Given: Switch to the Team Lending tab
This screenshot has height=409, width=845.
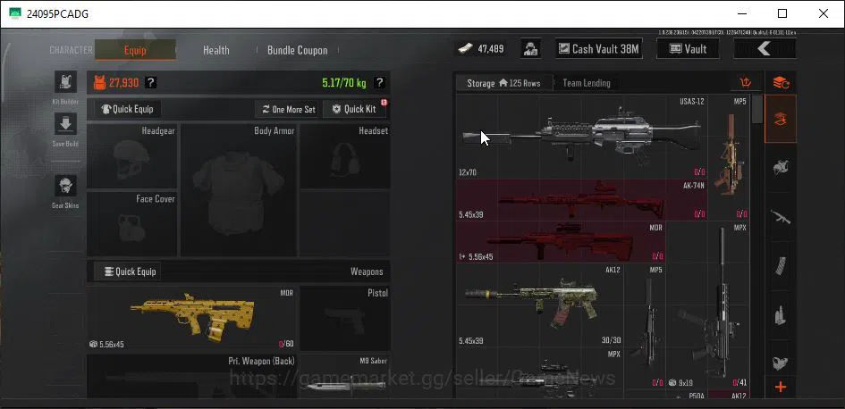Looking at the screenshot, I should pos(587,83).
